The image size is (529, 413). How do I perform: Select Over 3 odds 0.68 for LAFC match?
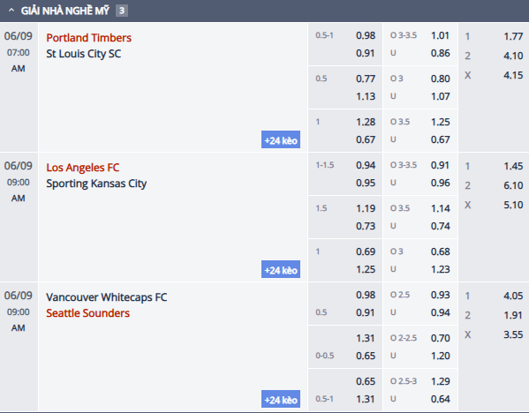pos(441,252)
